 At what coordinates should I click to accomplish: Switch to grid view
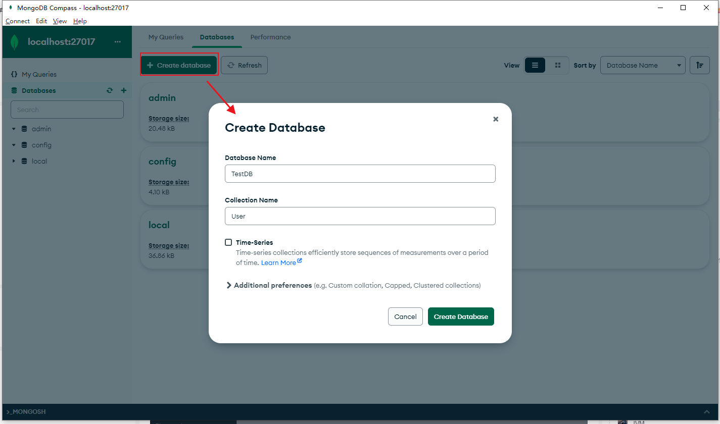(x=558, y=65)
